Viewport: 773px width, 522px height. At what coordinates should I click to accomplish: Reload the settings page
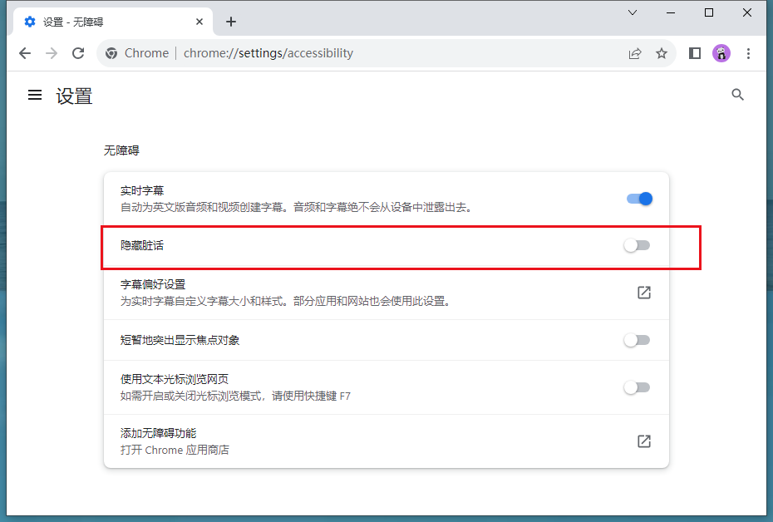click(78, 53)
